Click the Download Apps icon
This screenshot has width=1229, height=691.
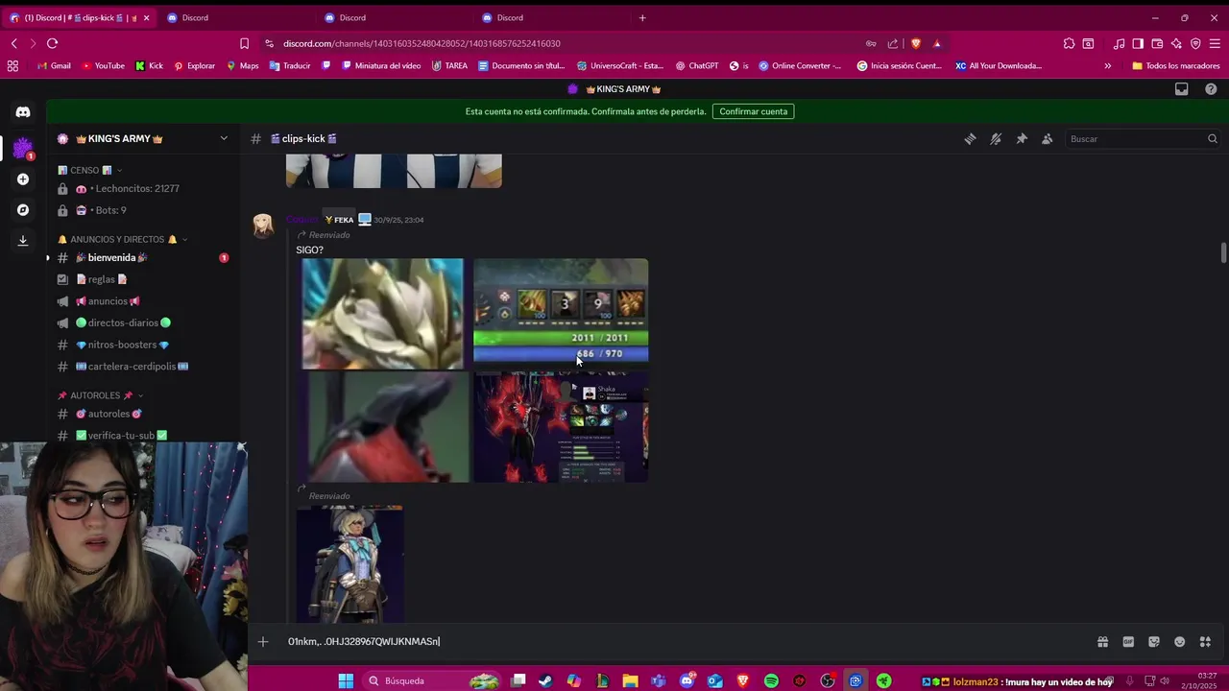(23, 241)
